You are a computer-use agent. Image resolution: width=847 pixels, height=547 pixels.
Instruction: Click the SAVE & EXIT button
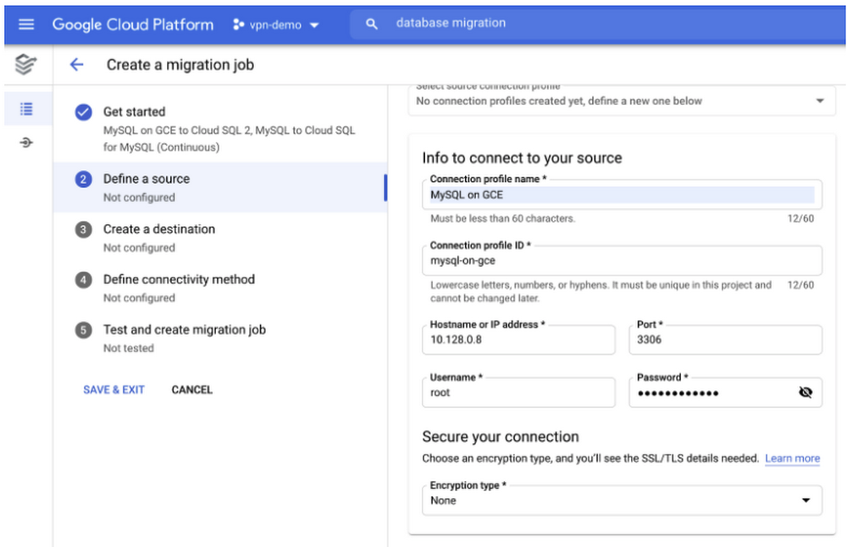pyautogui.click(x=114, y=390)
